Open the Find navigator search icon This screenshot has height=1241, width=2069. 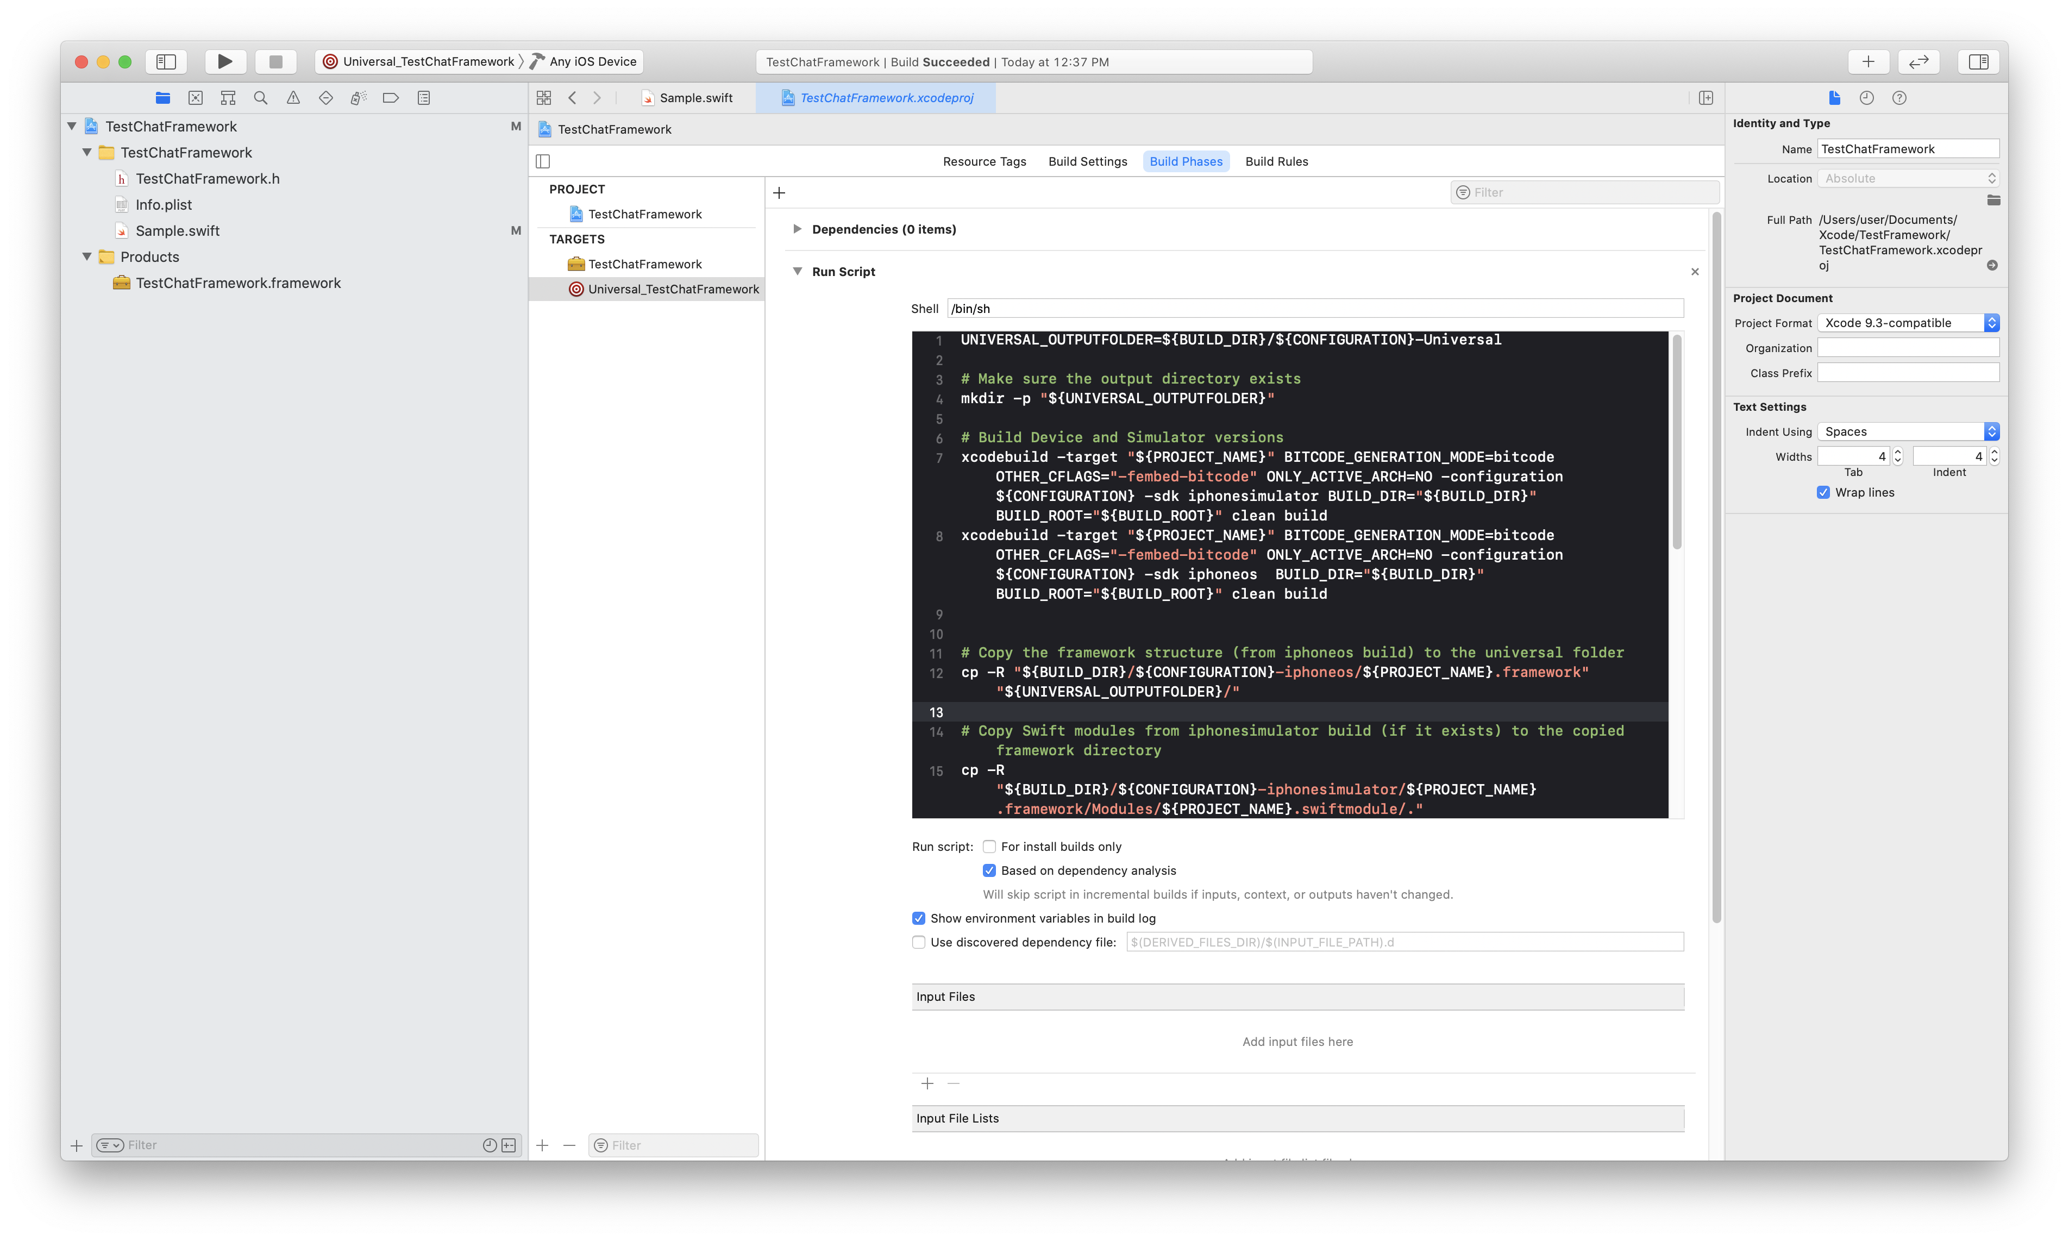click(261, 98)
